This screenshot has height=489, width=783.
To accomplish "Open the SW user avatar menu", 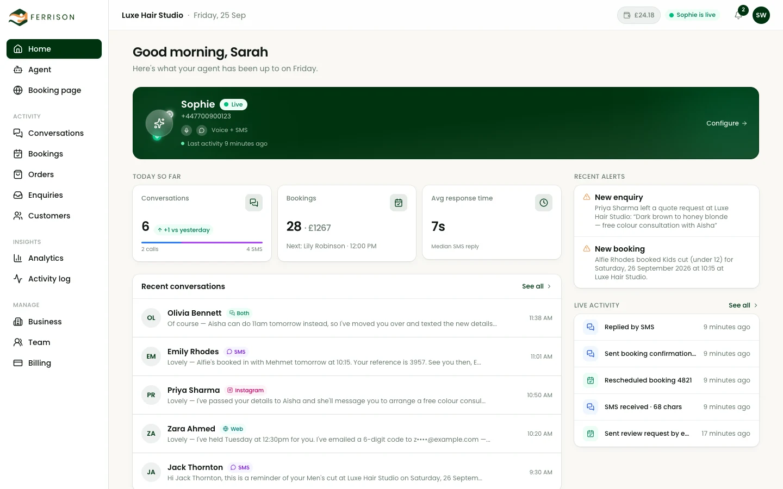I will pyautogui.click(x=761, y=15).
